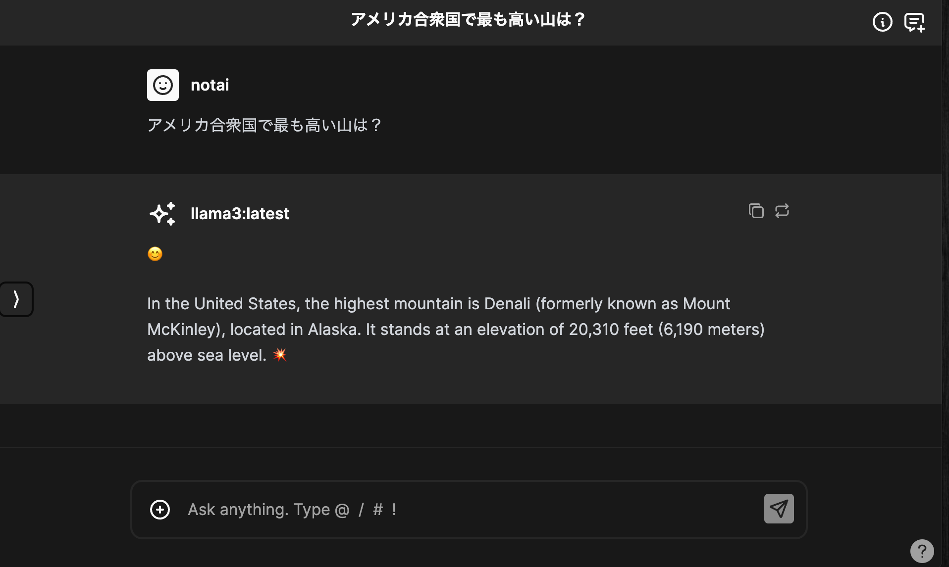The height and width of the screenshot is (567, 949).
Task: Click the chat title in header
Action: pyautogui.click(x=468, y=20)
